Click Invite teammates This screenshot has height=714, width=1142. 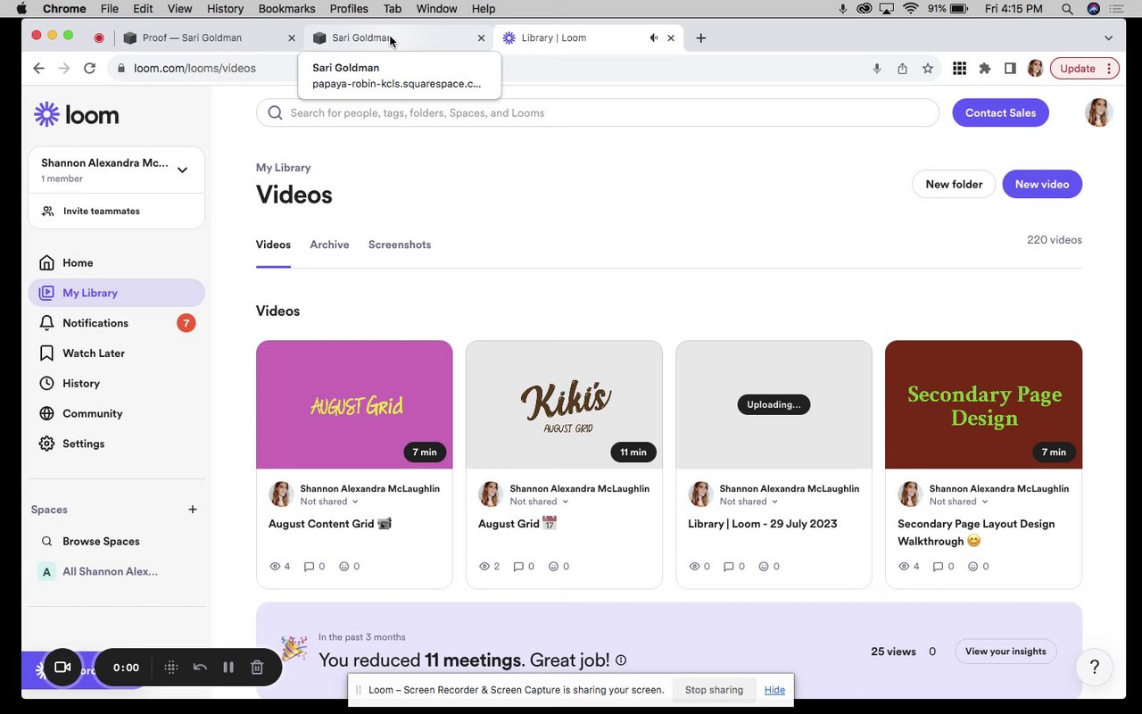101,212
